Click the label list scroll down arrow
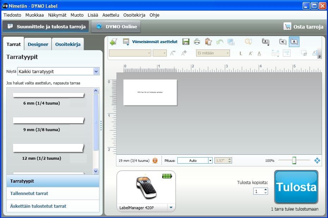This screenshot has height=218, width=328. (96, 171)
